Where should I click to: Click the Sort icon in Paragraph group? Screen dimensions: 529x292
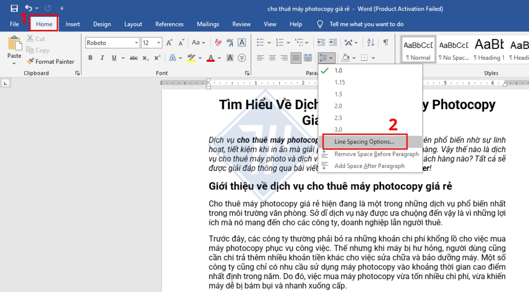tap(370, 42)
